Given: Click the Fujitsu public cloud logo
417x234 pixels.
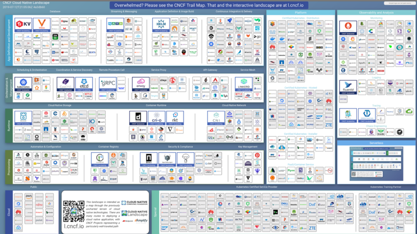Looking at the screenshot, I should point(39,204).
